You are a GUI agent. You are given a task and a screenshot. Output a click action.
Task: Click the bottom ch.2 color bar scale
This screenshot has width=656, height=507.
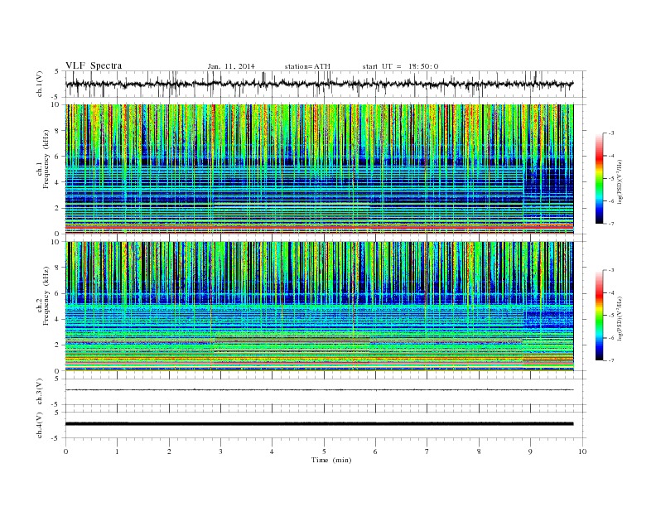pyautogui.click(x=600, y=315)
